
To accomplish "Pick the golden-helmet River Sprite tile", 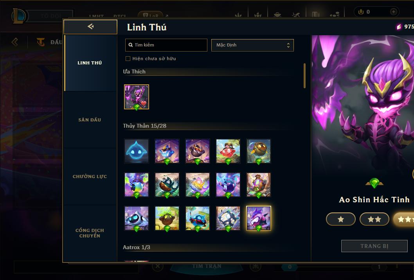I will coord(259,151).
